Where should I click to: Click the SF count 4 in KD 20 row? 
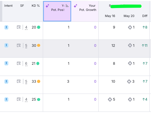coord(26,28)
